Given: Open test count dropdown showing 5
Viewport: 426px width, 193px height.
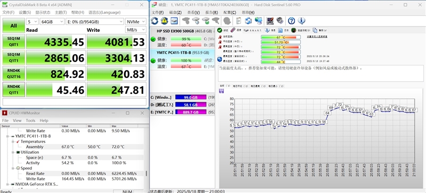Looking at the screenshot, I should coord(32,22).
